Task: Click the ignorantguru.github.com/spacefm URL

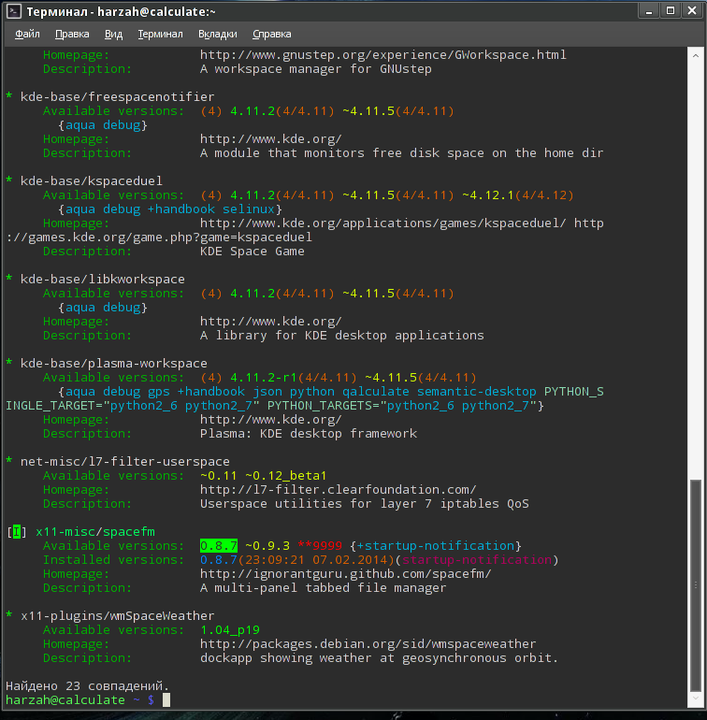Action: [345, 574]
